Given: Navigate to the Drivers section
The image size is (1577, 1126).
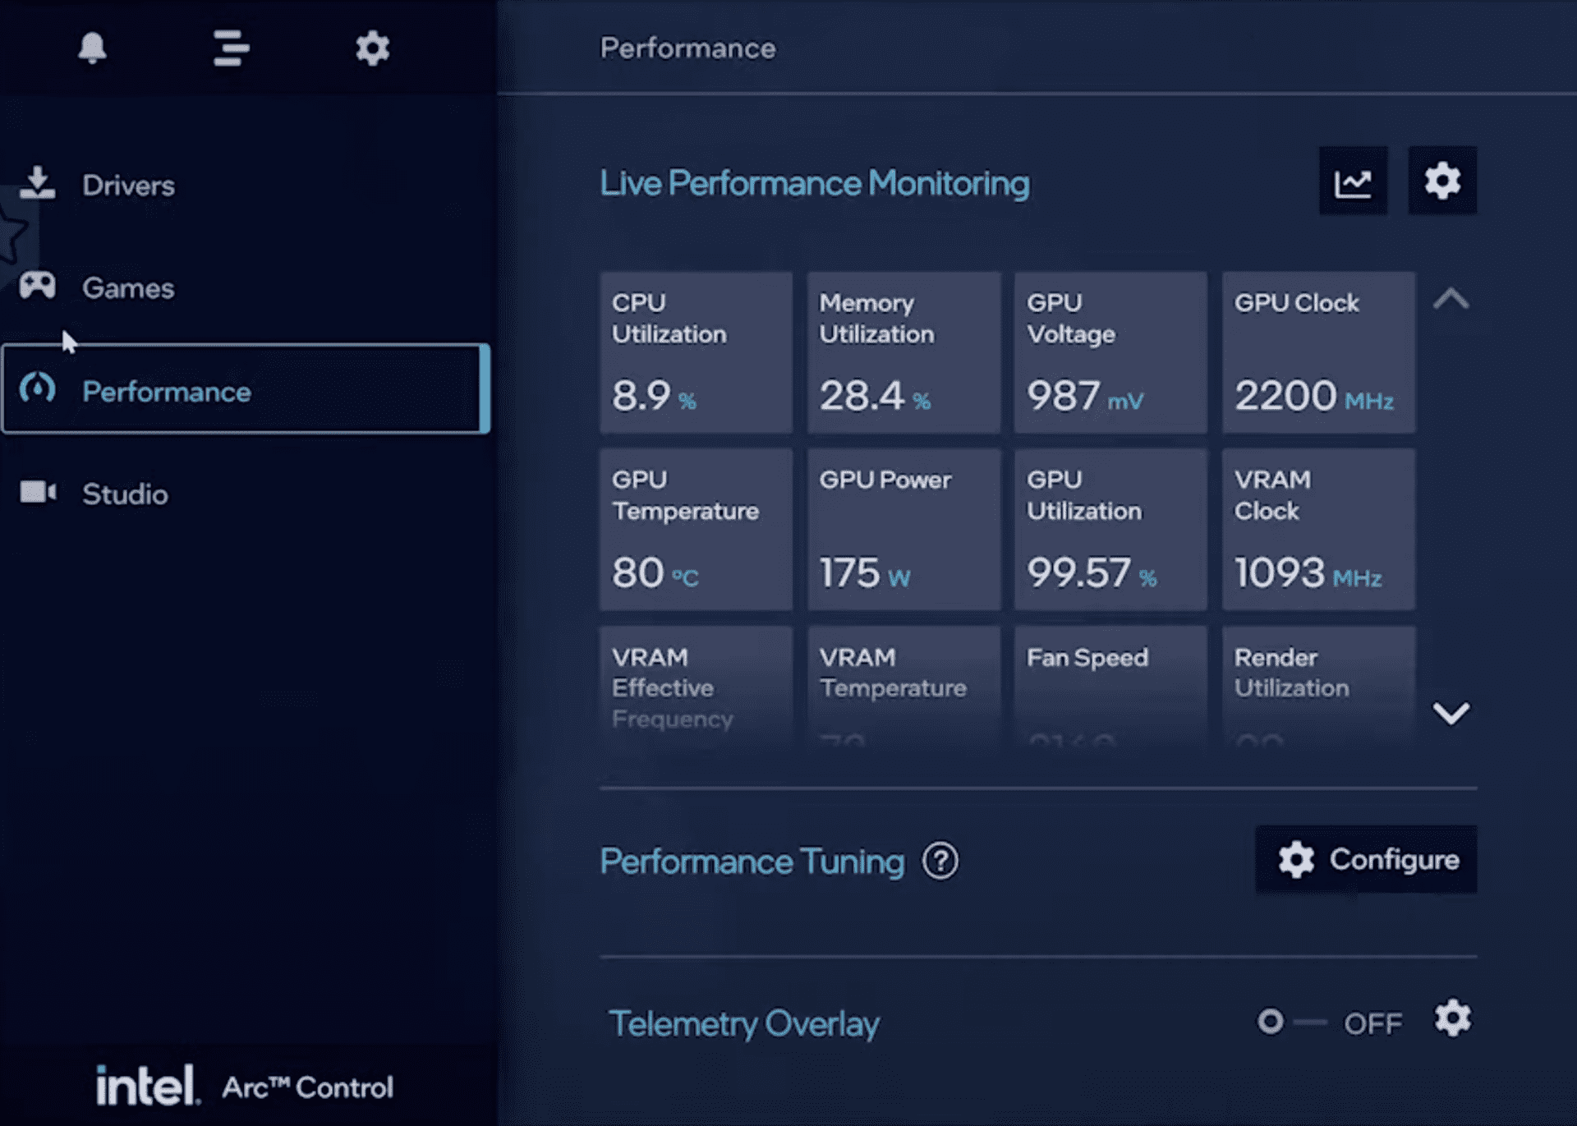Looking at the screenshot, I should [126, 186].
